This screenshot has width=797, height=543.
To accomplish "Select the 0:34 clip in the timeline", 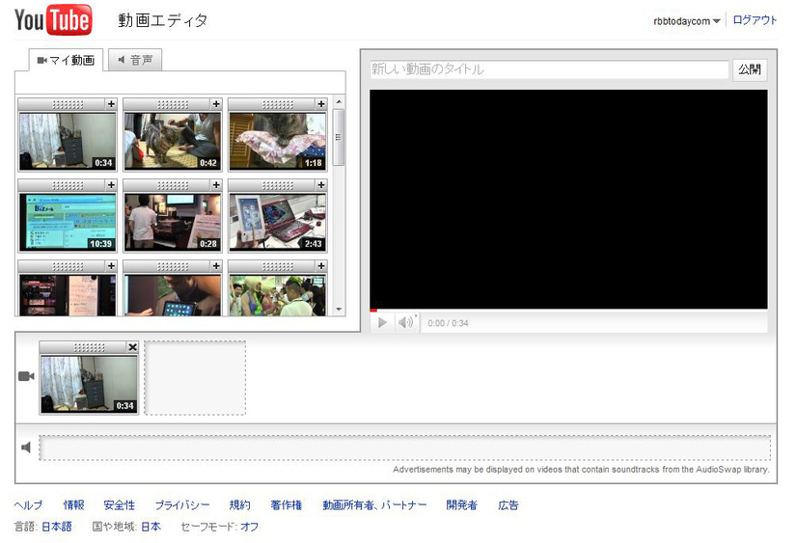I will click(x=89, y=384).
